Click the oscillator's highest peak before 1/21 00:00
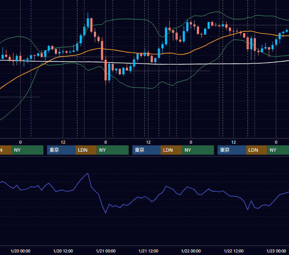289x255 pixels. tap(88, 173)
